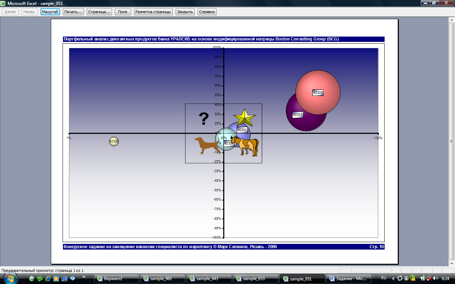This screenshot has height=284, width=455.
Task: Click the yellow warning tray icon
Action: [x=413, y=278]
